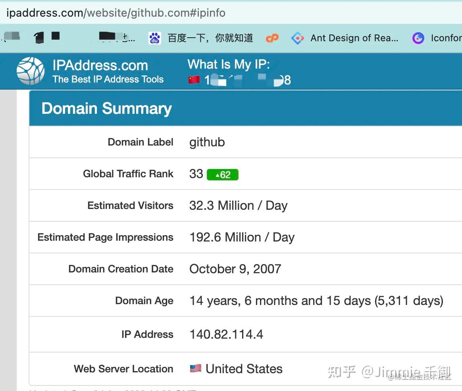Open the Ant Design of React bookmark label
Screen dimensions: 462x391
(x=354, y=38)
